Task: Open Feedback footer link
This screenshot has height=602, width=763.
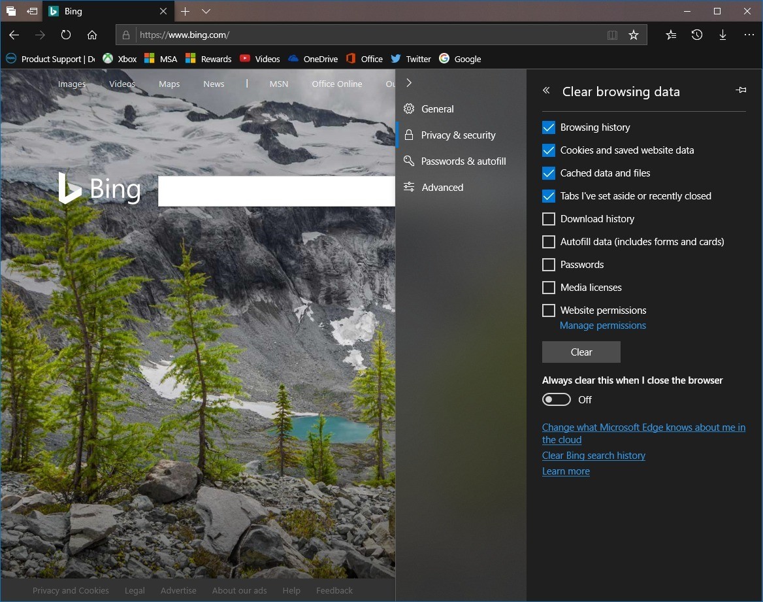Action: tap(334, 591)
